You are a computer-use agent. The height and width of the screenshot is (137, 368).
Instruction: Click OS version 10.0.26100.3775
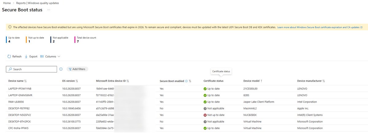71,121
